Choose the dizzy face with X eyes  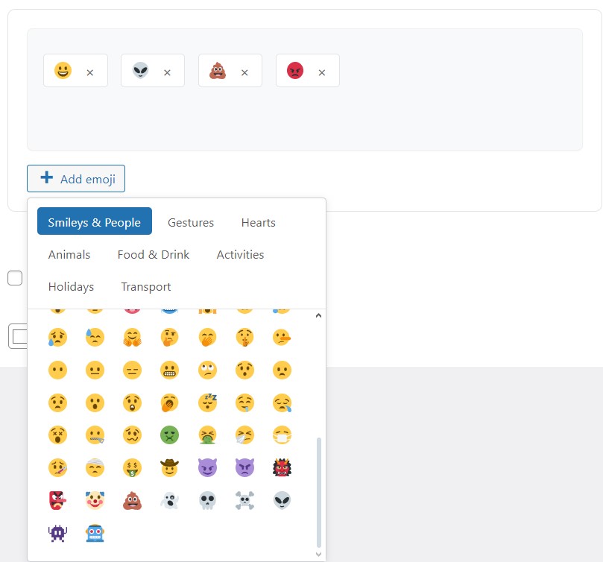(57, 435)
